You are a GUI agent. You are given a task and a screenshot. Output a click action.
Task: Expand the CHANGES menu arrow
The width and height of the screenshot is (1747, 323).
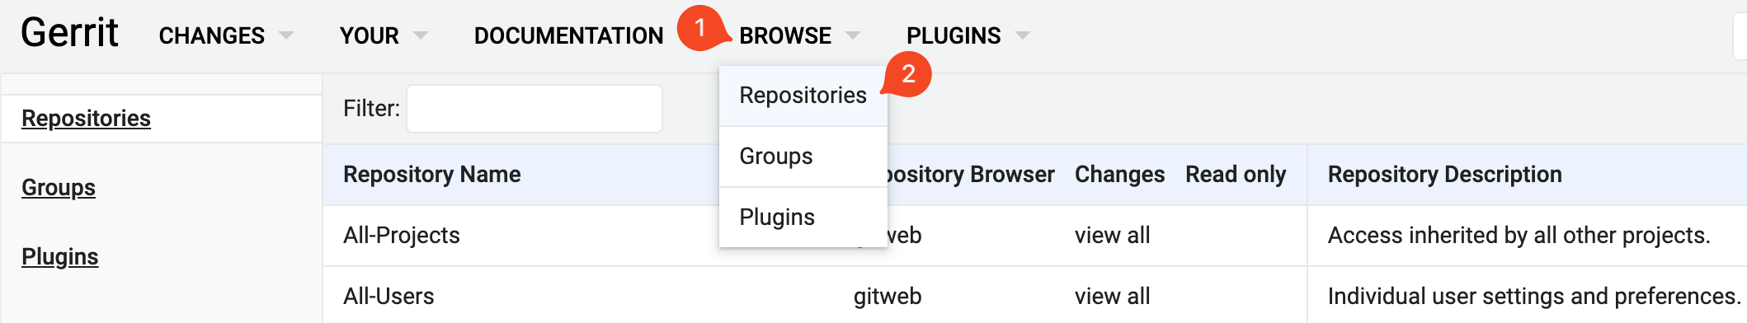[286, 35]
